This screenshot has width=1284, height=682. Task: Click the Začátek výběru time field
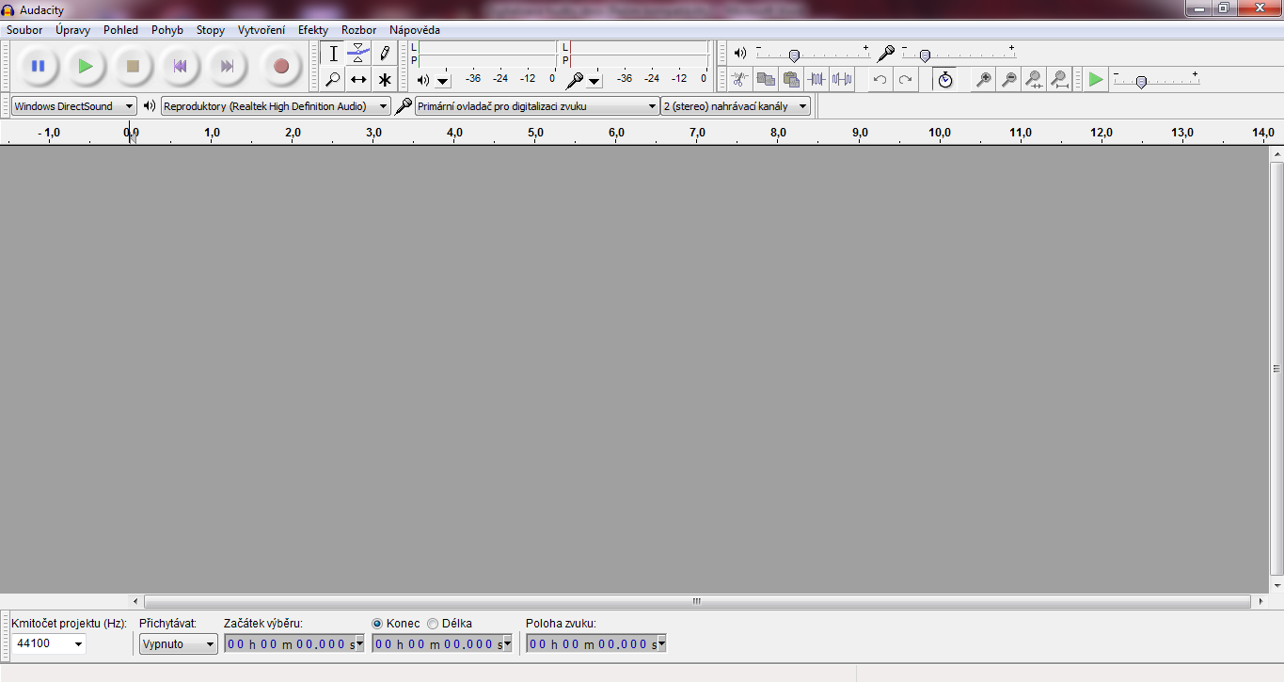coord(289,643)
